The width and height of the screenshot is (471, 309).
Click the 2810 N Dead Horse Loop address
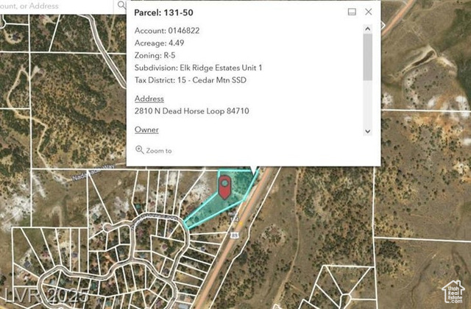pyautogui.click(x=191, y=111)
